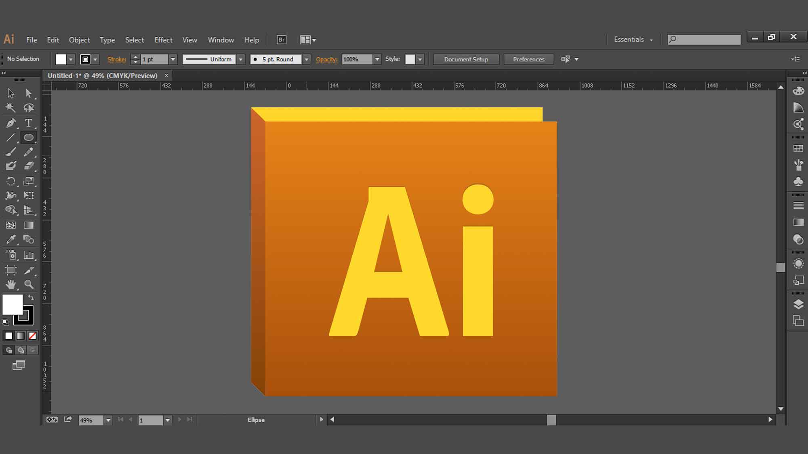
Task: Switch to the Untitled-1 document tab
Action: pyautogui.click(x=102, y=75)
